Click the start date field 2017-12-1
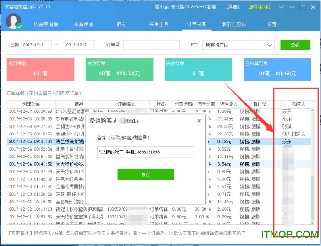This screenshot has width=321, height=246. click(x=37, y=45)
